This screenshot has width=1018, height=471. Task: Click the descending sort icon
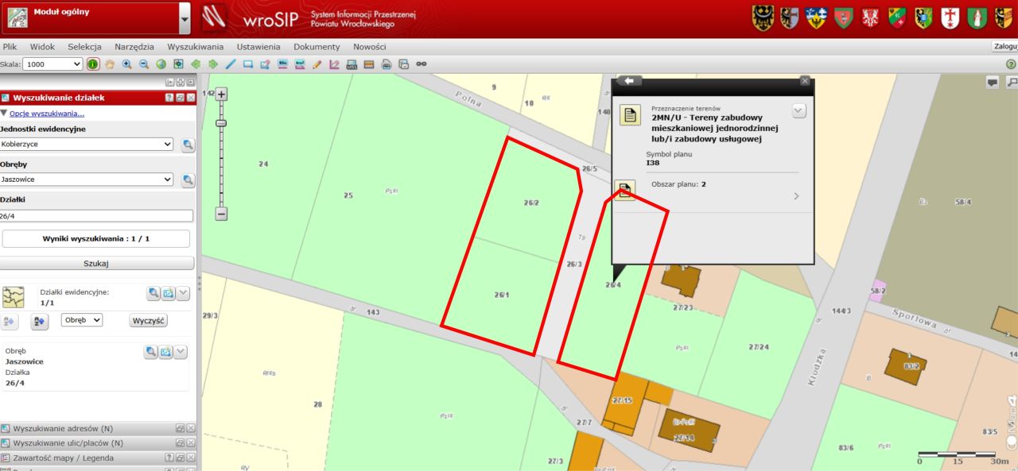(40, 321)
